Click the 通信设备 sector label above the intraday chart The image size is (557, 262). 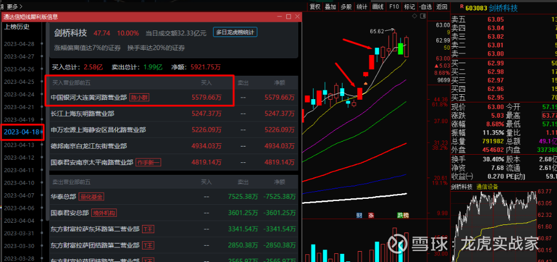(487, 187)
